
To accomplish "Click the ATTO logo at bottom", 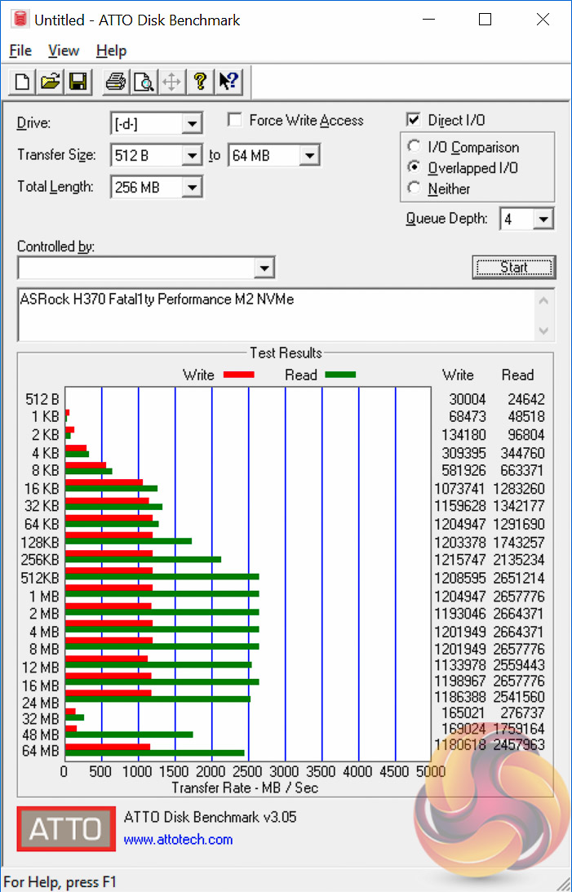I will pyautogui.click(x=66, y=828).
